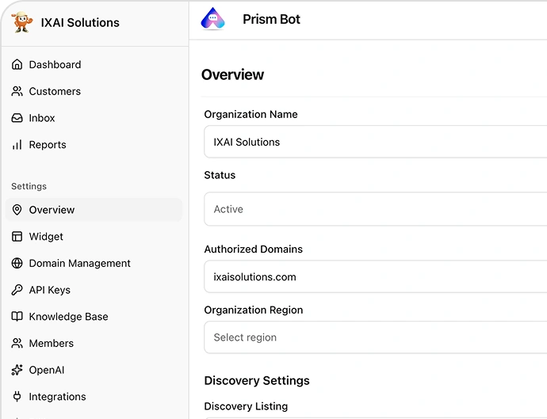This screenshot has width=547, height=419.
Task: Click the Organization Name label
Action: (251, 114)
